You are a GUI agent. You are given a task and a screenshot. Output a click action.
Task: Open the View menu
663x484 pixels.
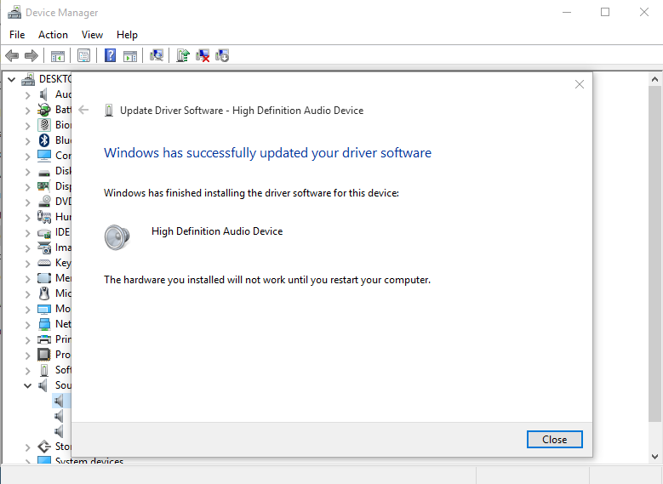pos(92,35)
